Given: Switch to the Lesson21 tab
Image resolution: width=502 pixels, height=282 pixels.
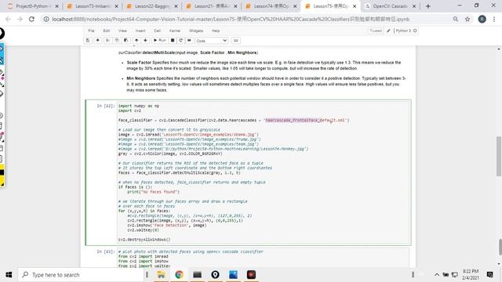Looking at the screenshot, I should (212, 6).
